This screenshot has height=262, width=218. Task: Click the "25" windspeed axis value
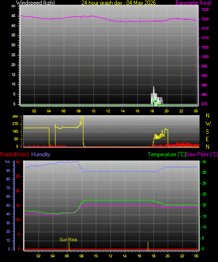pyautogui.click(x=13, y=55)
